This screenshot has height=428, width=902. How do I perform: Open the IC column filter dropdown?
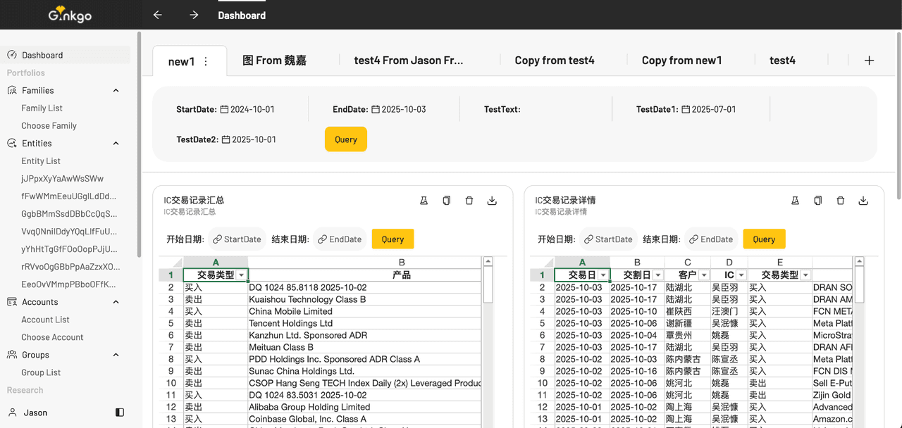pyautogui.click(x=741, y=275)
